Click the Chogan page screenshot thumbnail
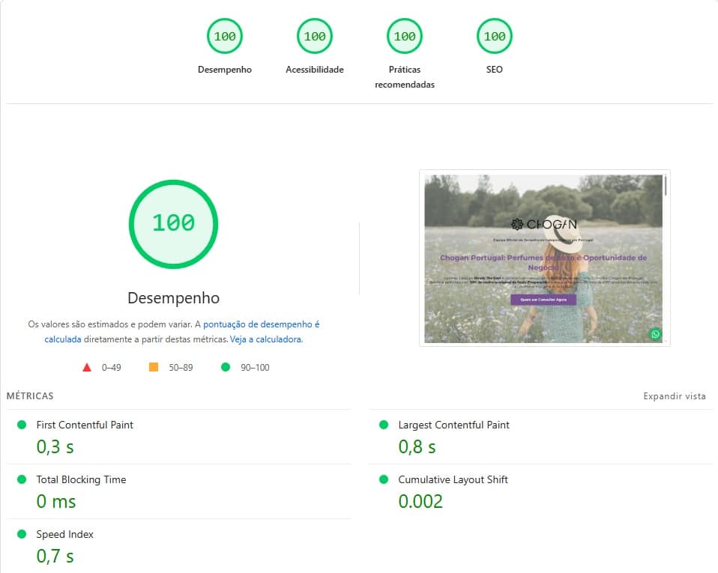This screenshot has height=573, width=718. pyautogui.click(x=544, y=258)
